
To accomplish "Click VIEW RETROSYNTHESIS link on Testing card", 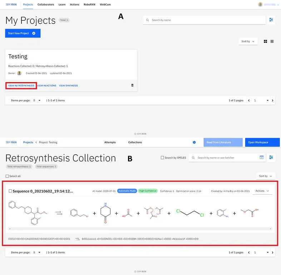I will point(21,86).
